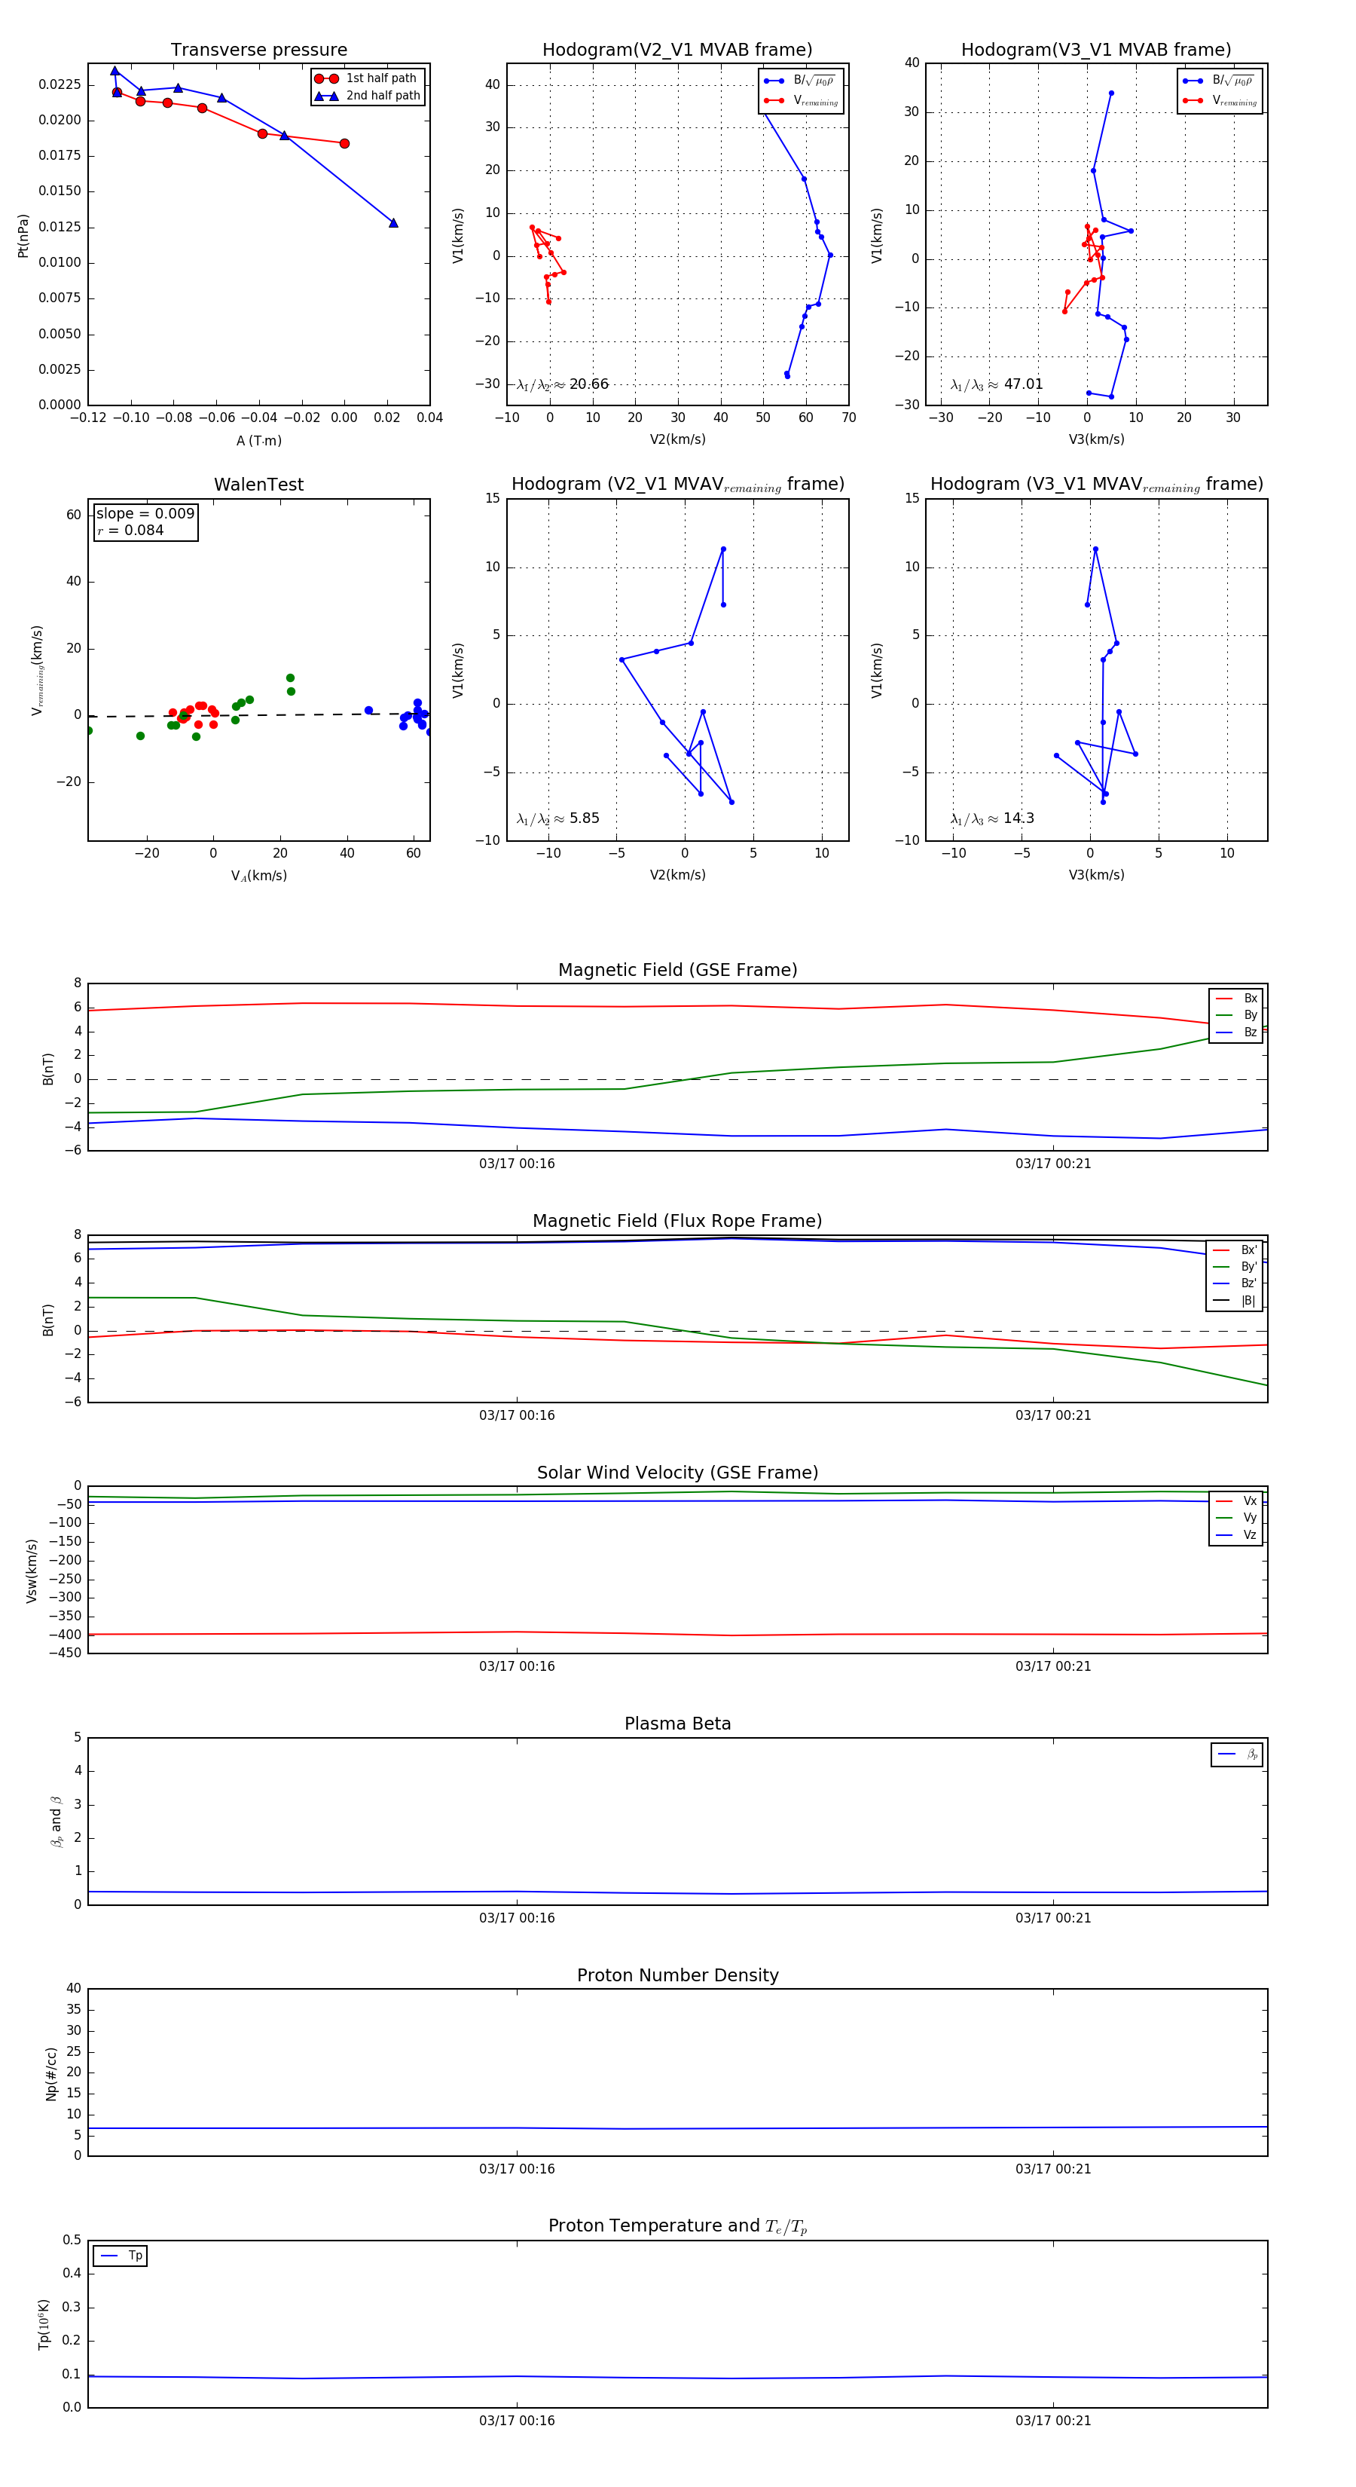
Task: Select V remaining legend entry in V3_V1 MVAB hodogram
Action: pos(1219,100)
